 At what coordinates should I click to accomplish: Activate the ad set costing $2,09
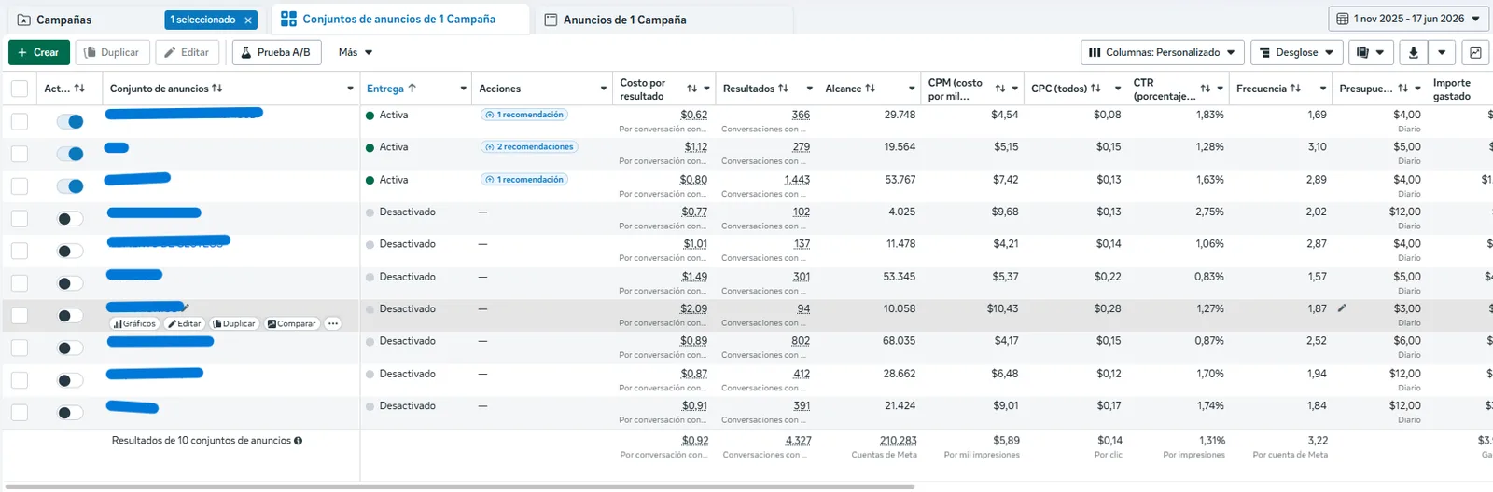pos(70,316)
